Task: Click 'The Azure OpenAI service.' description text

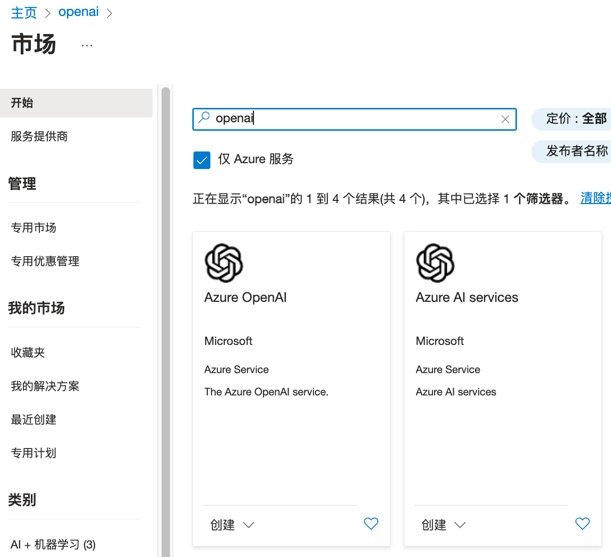Action: 266,392
